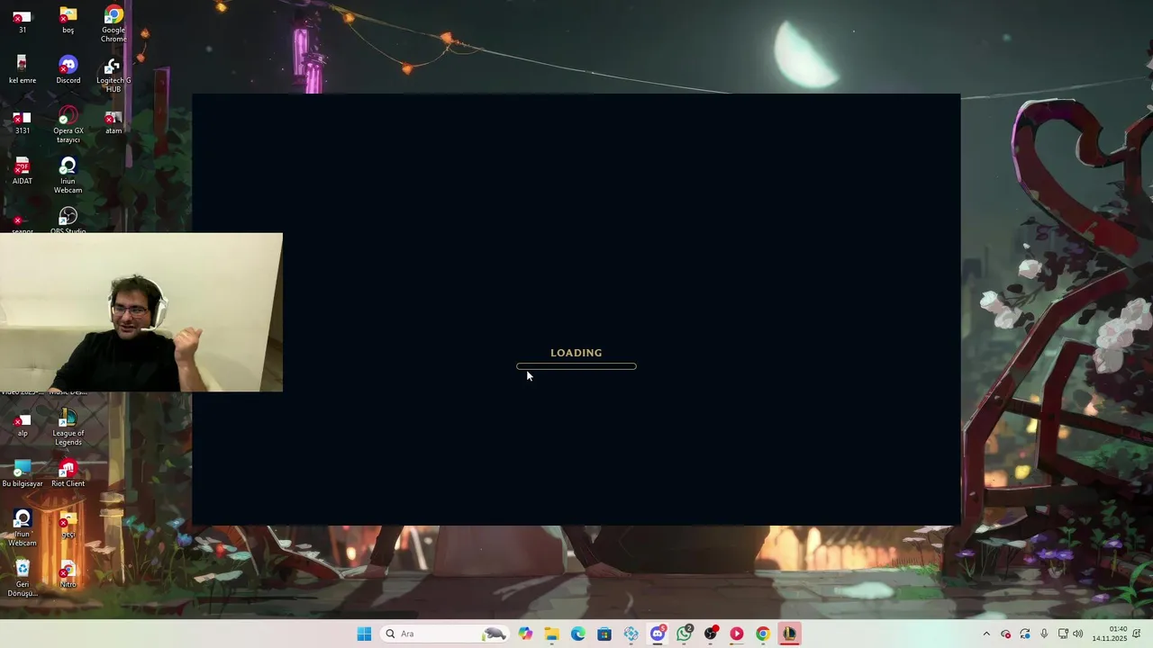The height and width of the screenshot is (648, 1153).
Task: Click the webcam overlay video feed
Action: [141, 312]
